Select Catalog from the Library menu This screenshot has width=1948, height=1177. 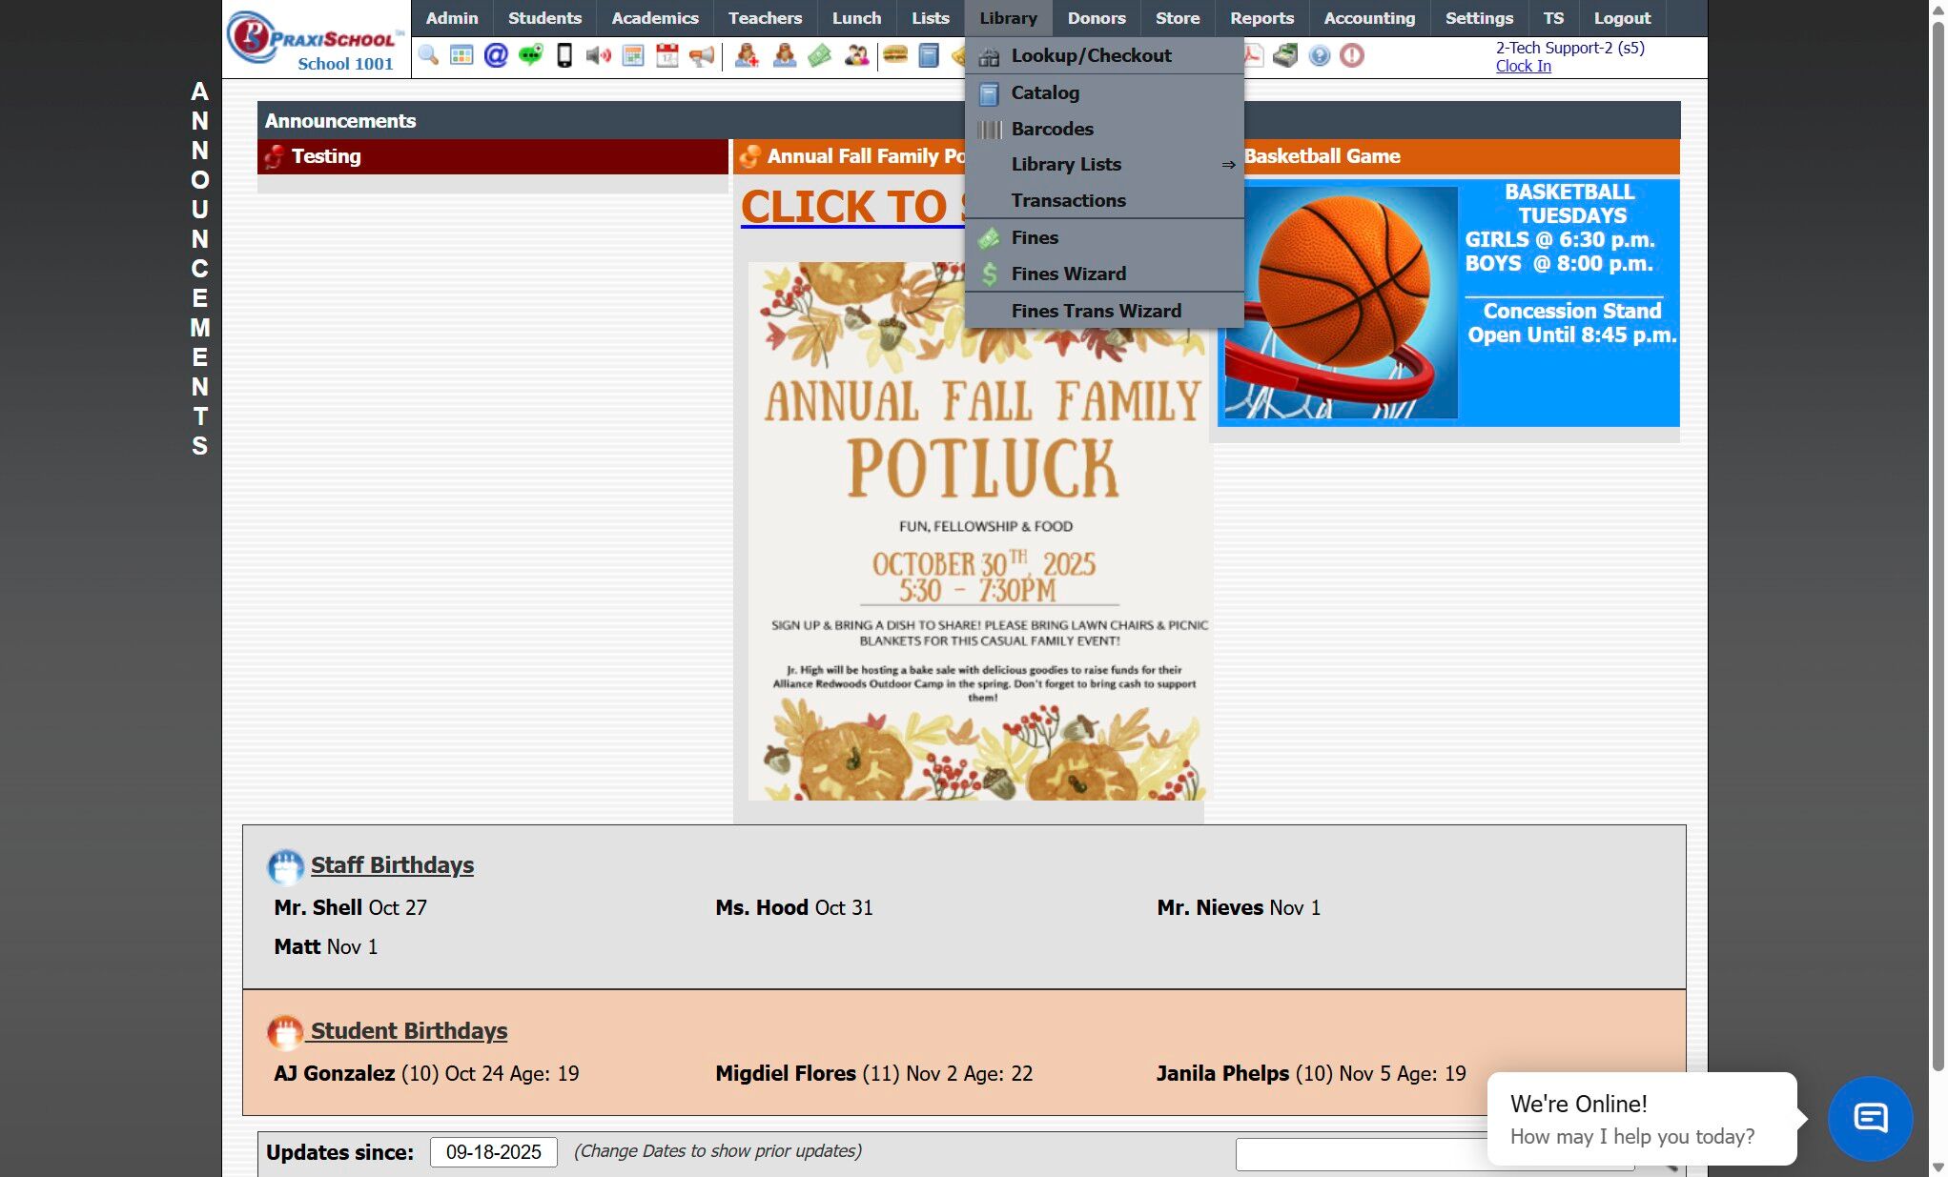[x=1045, y=92]
